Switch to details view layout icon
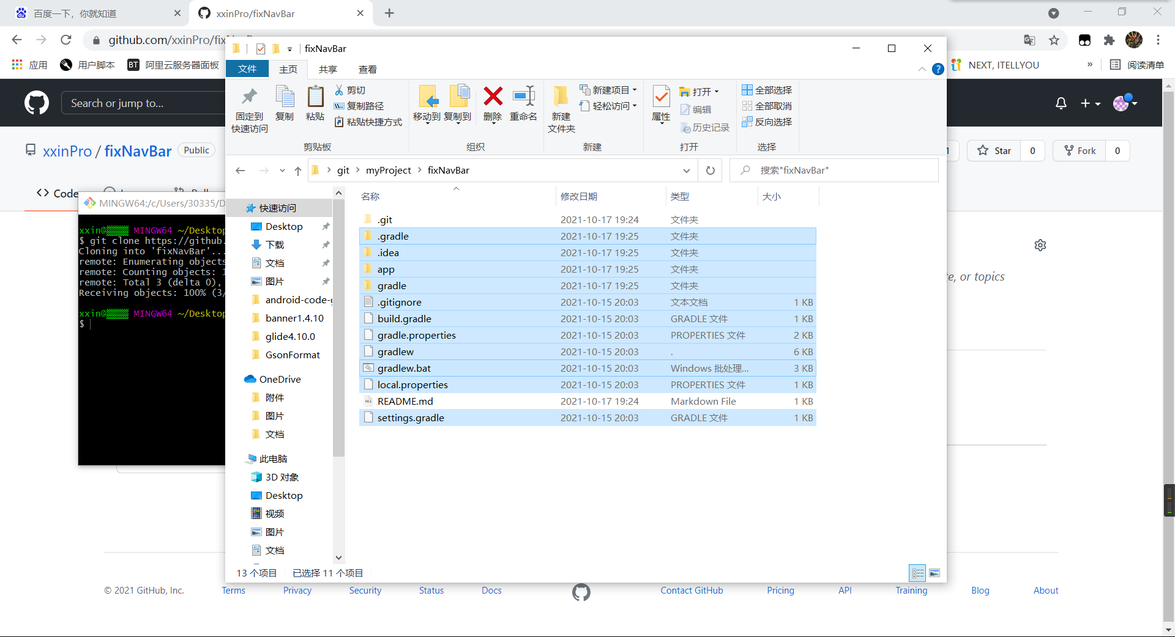Screen dimensions: 1175x637 pos(917,573)
